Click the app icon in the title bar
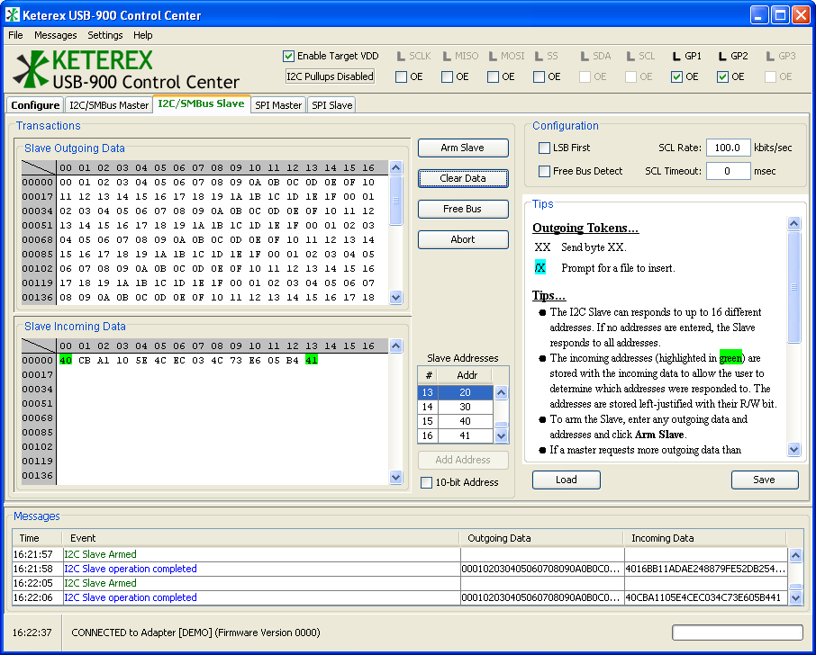Viewport: 816px width, 655px height. pos(14,15)
